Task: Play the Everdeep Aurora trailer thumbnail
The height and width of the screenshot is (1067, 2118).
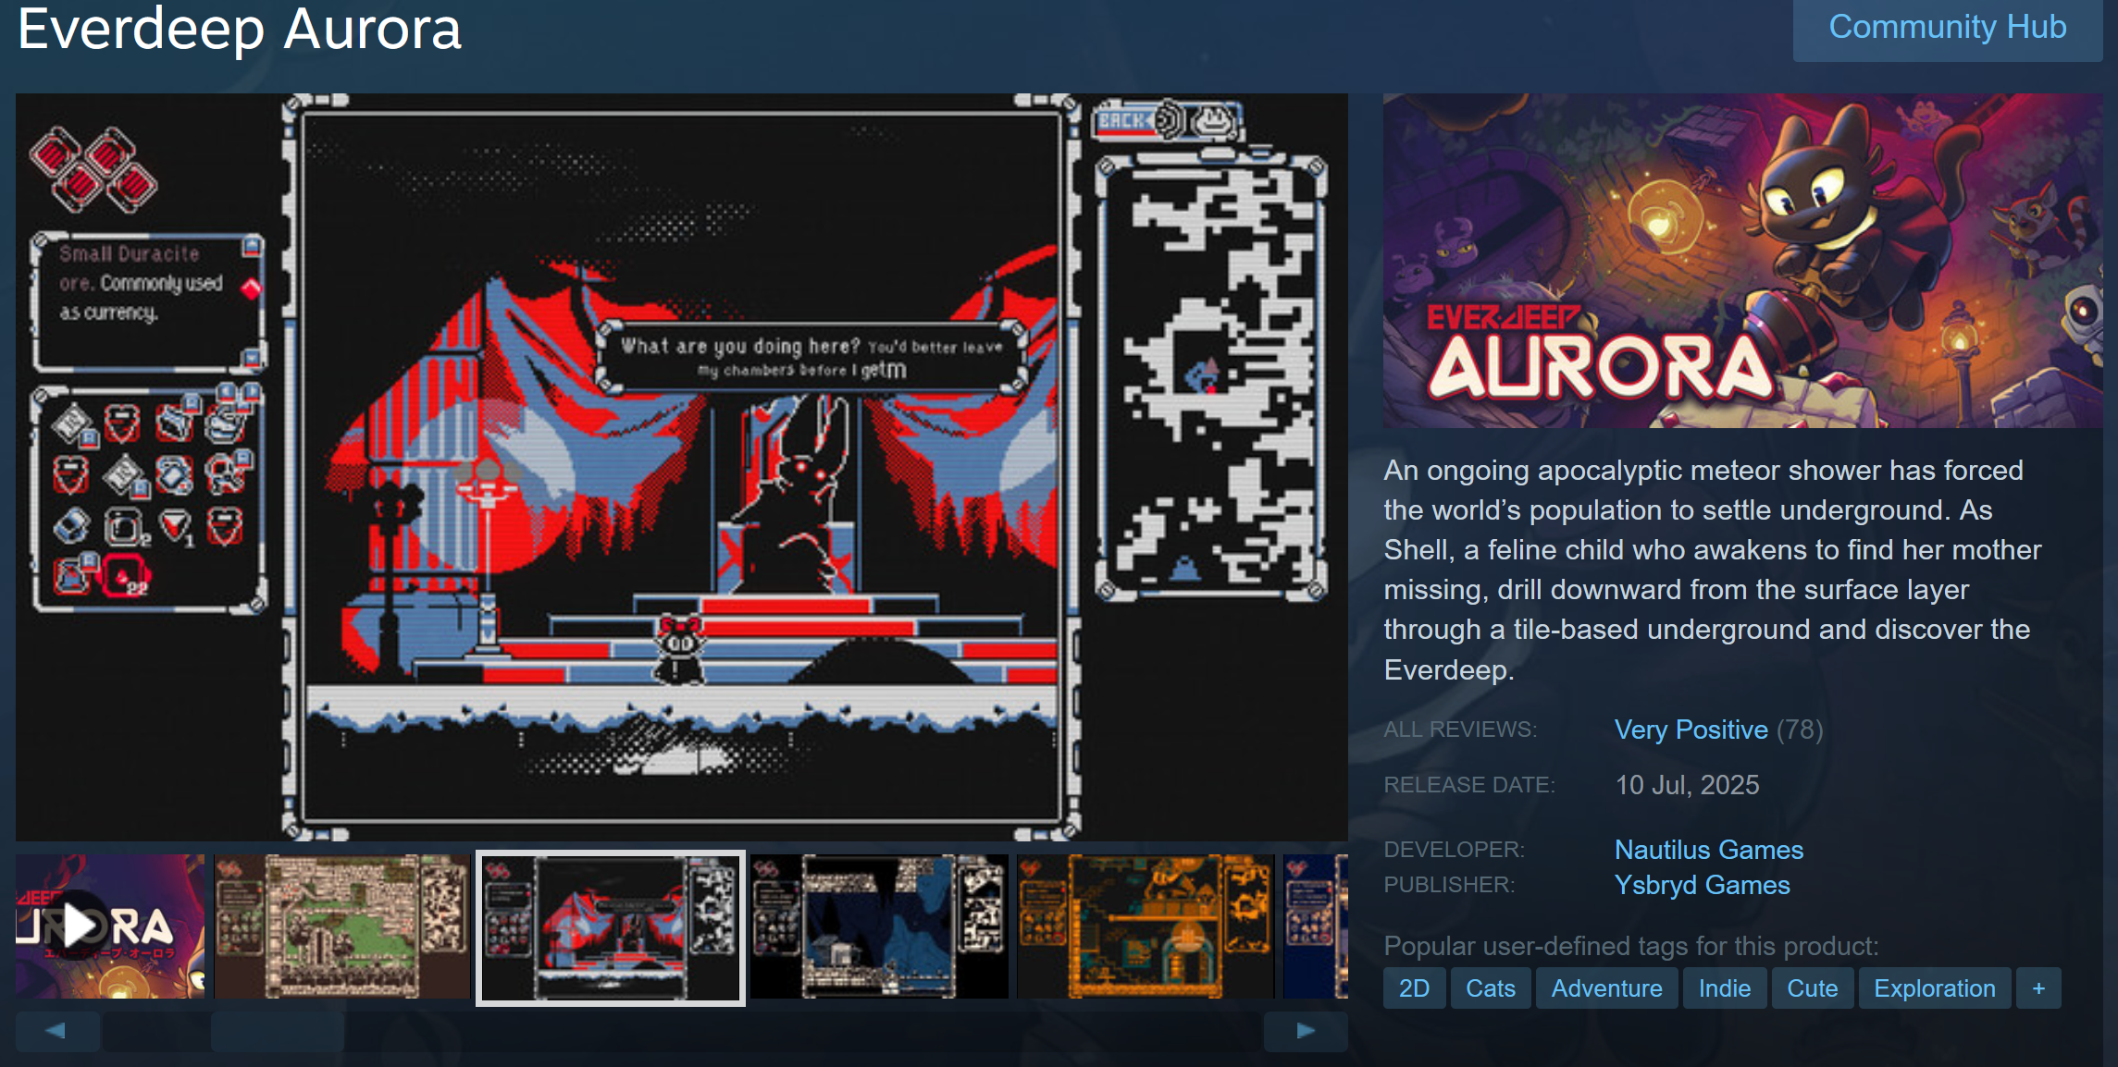Action: pyautogui.click(x=110, y=926)
